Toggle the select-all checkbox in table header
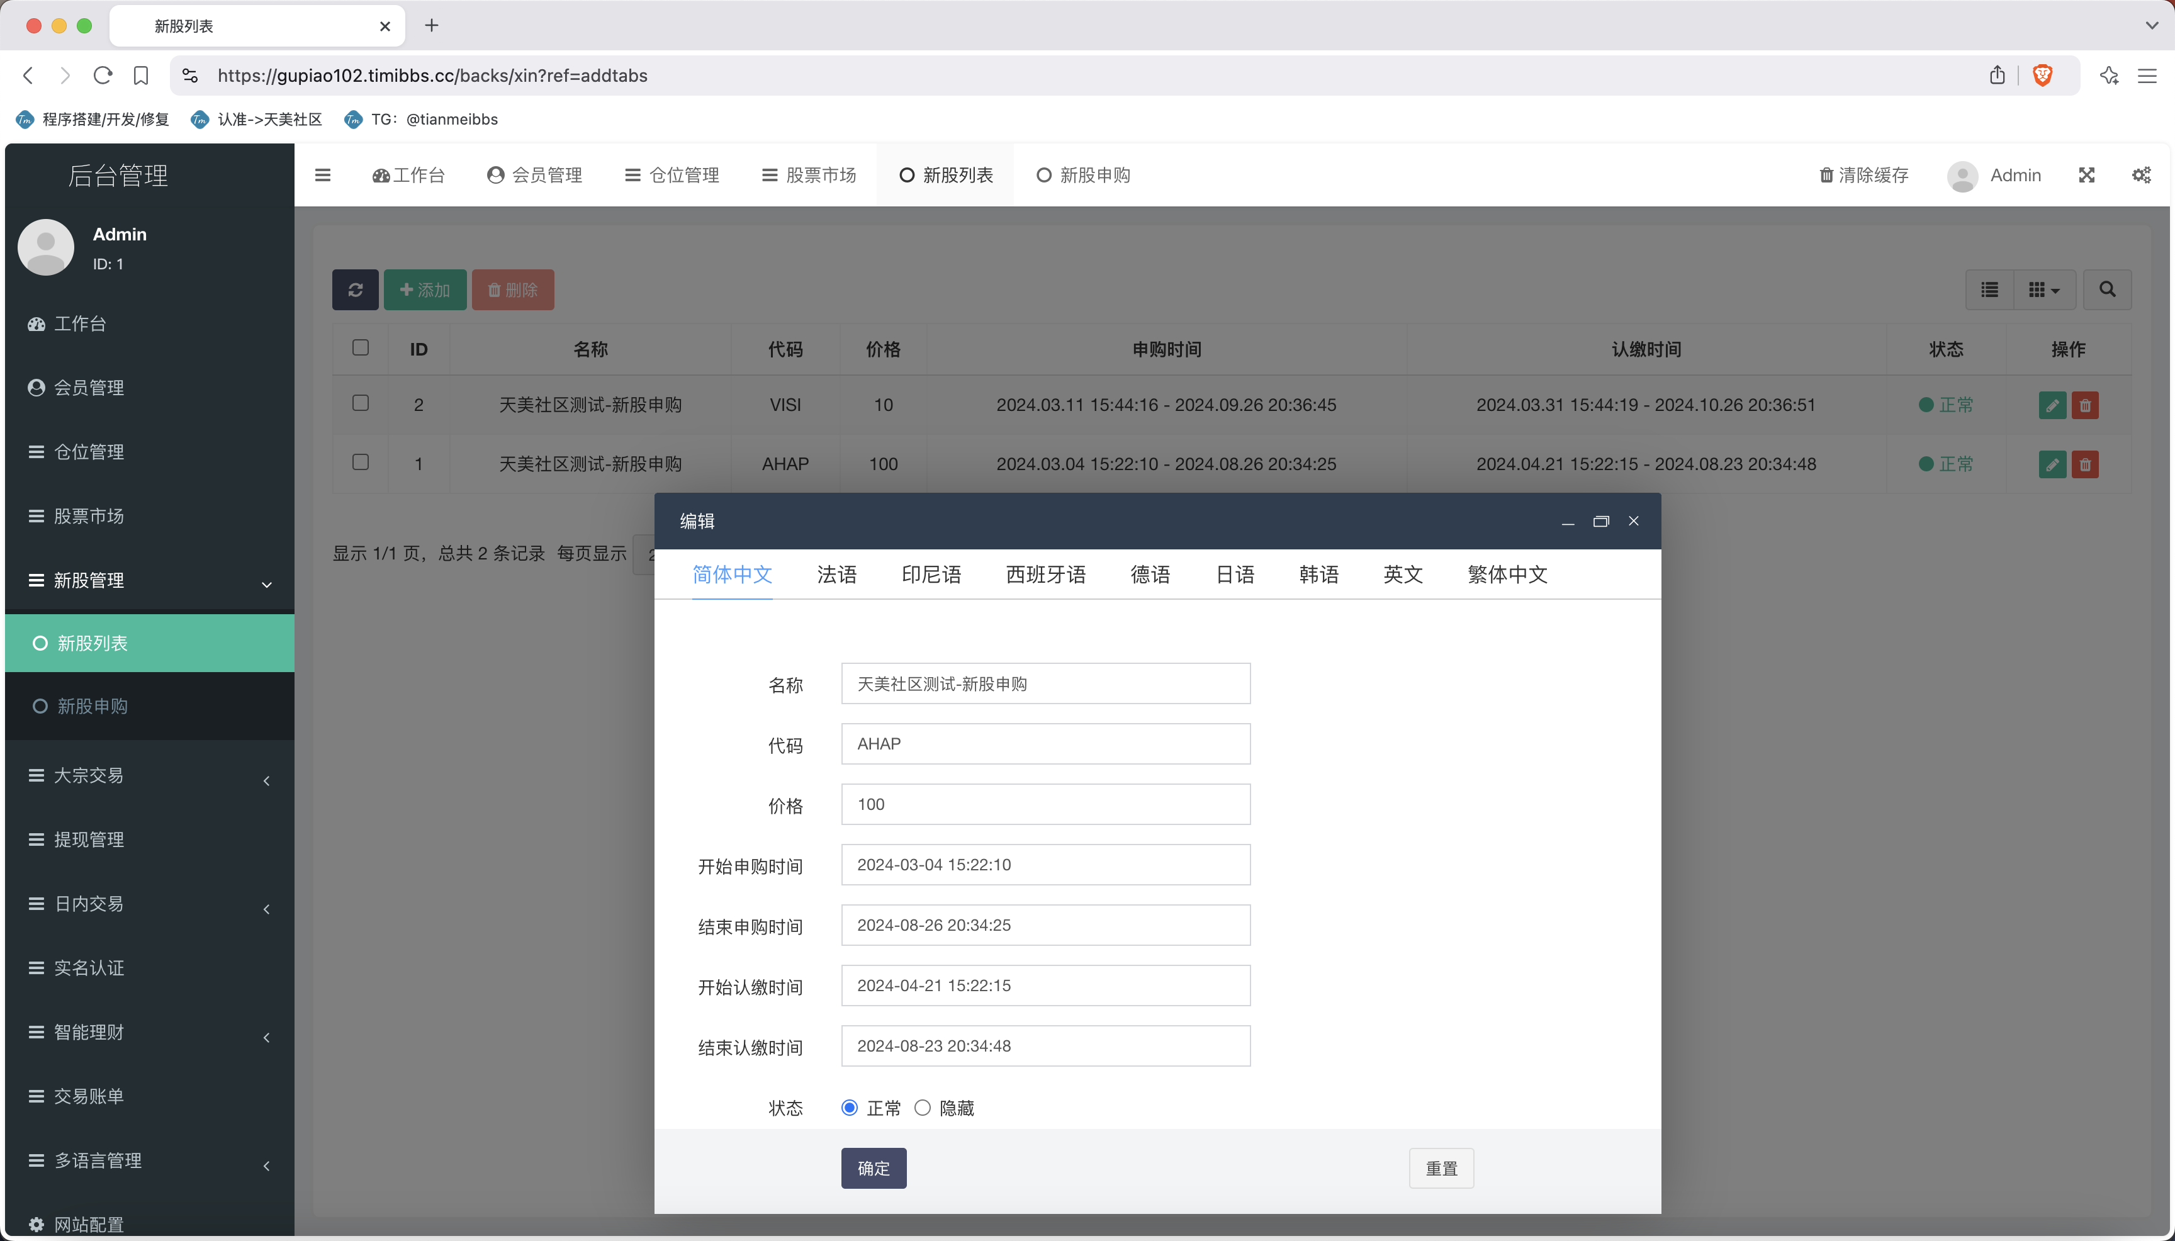 click(x=361, y=348)
